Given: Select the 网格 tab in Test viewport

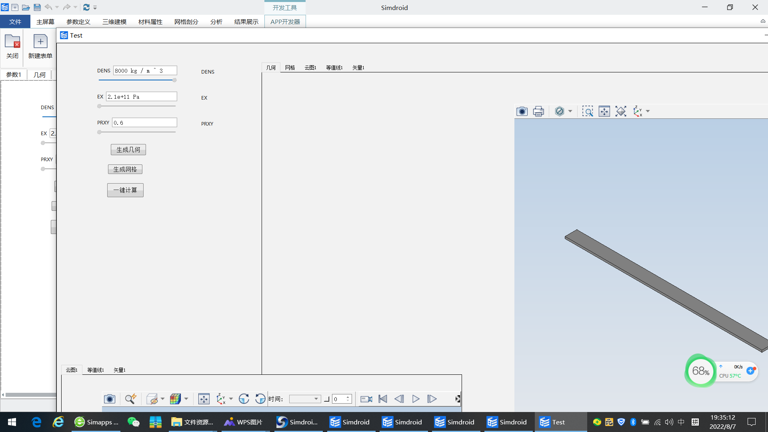Looking at the screenshot, I should coord(290,68).
